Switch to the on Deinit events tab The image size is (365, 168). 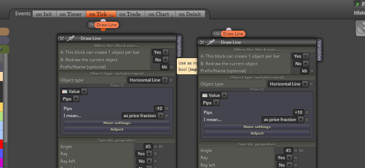(190, 14)
